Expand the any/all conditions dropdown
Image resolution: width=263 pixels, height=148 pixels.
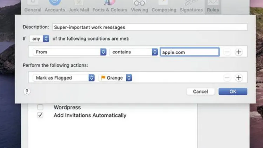(40, 39)
